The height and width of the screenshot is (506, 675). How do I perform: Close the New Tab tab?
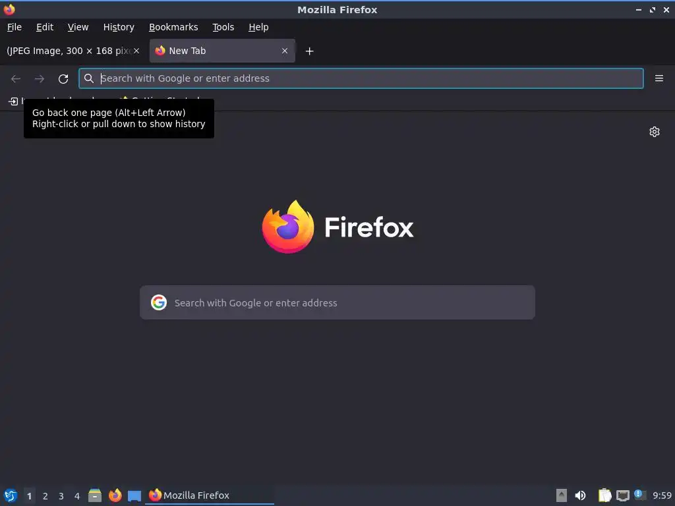[285, 51]
